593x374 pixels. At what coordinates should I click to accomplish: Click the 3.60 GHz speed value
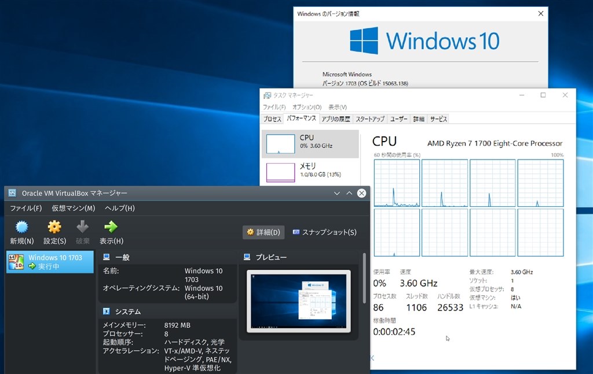pos(419,283)
